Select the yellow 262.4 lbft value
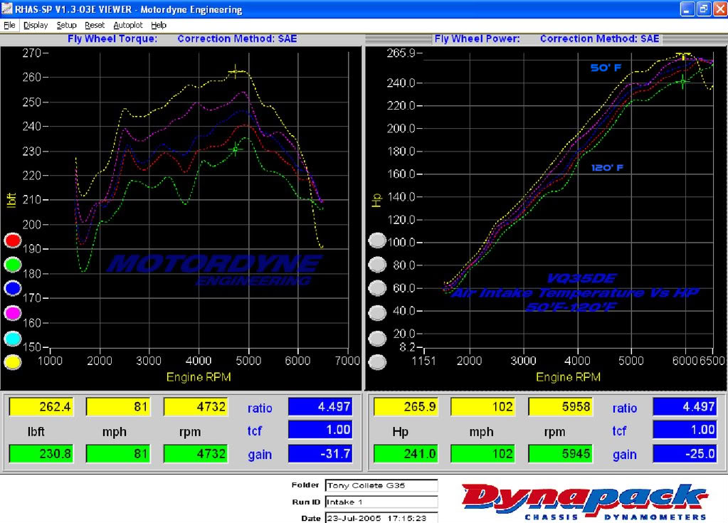Screen dimensions: 728x523 pos(41,407)
